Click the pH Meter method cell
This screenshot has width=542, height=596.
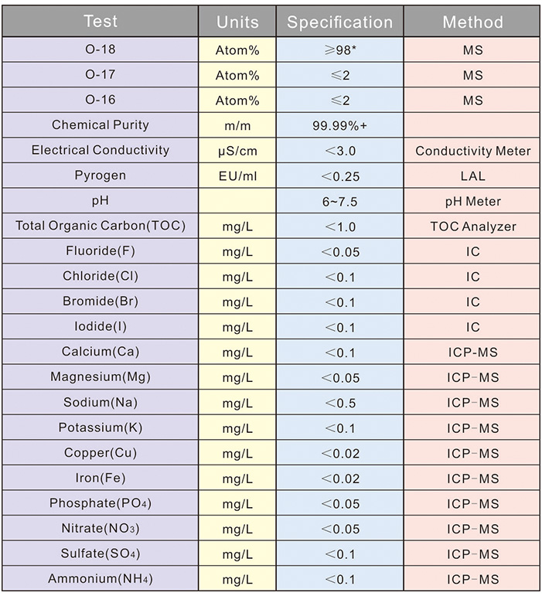pos(472,201)
